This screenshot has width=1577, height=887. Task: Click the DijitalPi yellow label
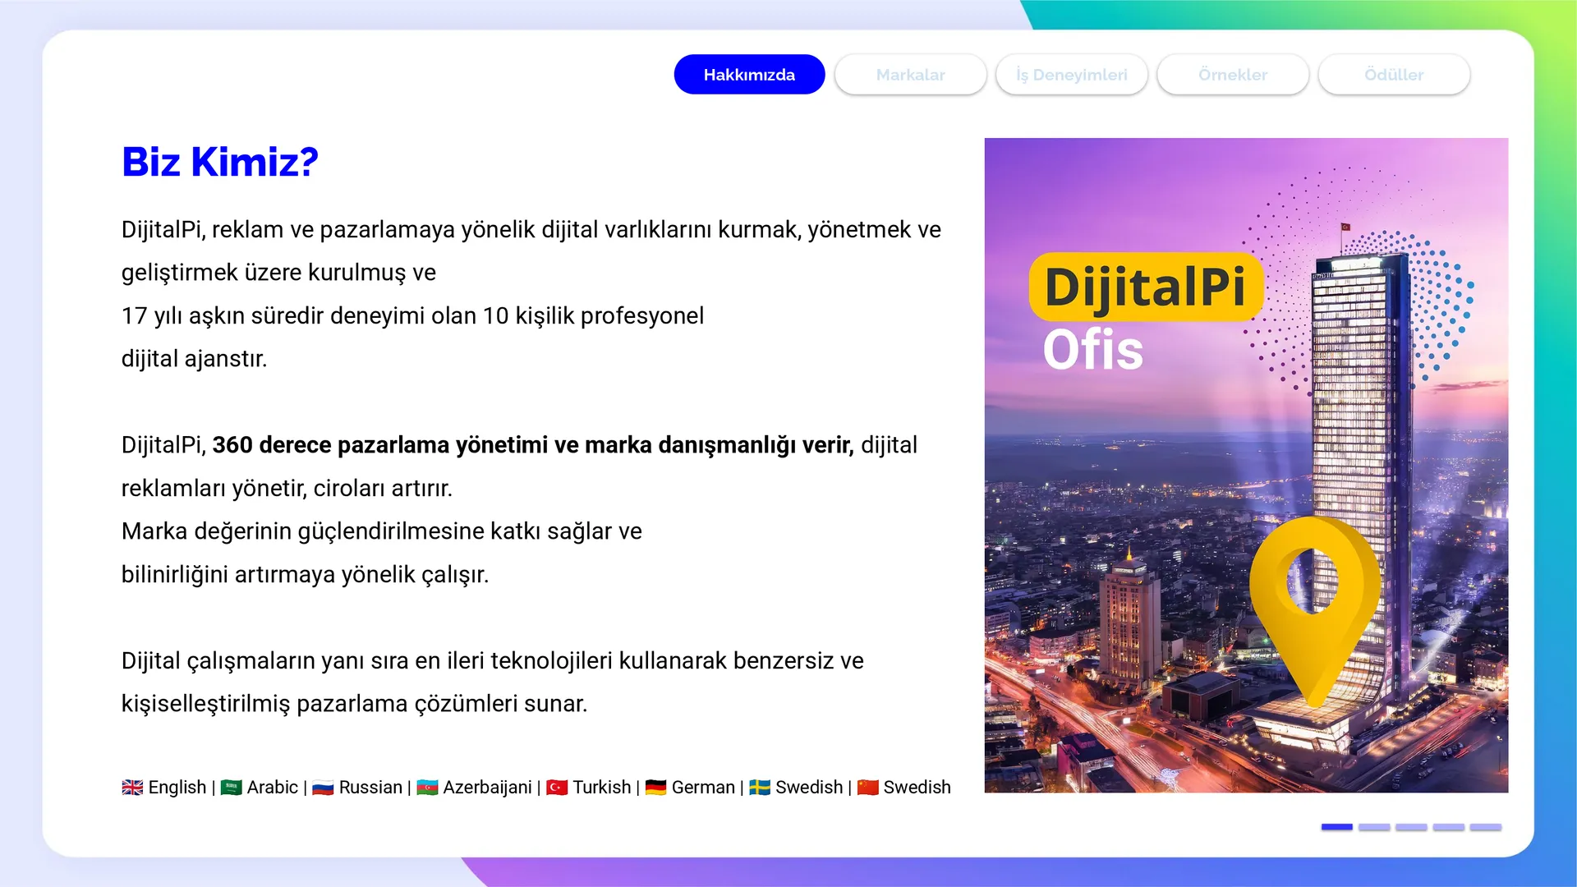[1146, 287]
